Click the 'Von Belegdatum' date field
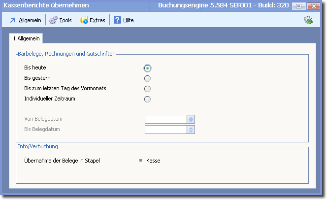Image resolution: width=327 pixels, height=200 pixels. 165,119
